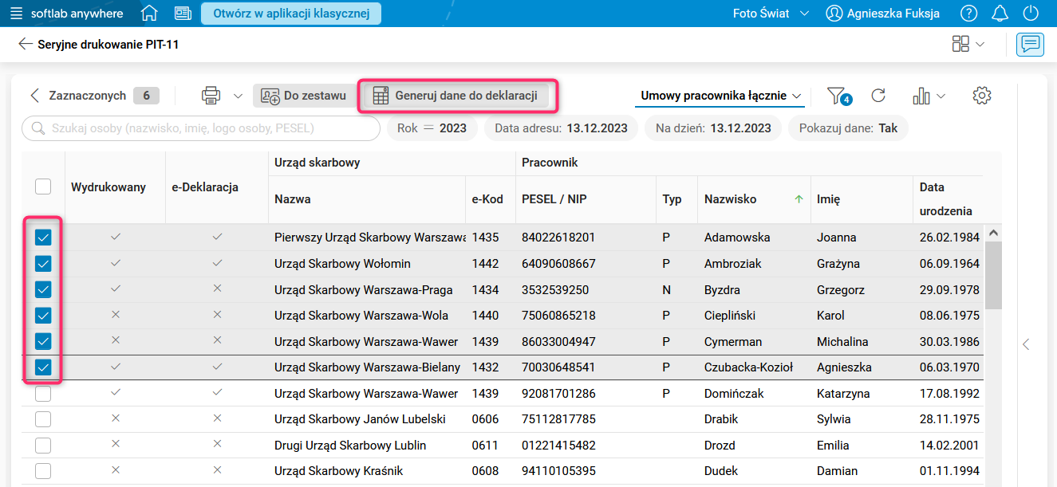Click Generuj dane do deklaracji button
The height and width of the screenshot is (487, 1057).
(x=456, y=96)
